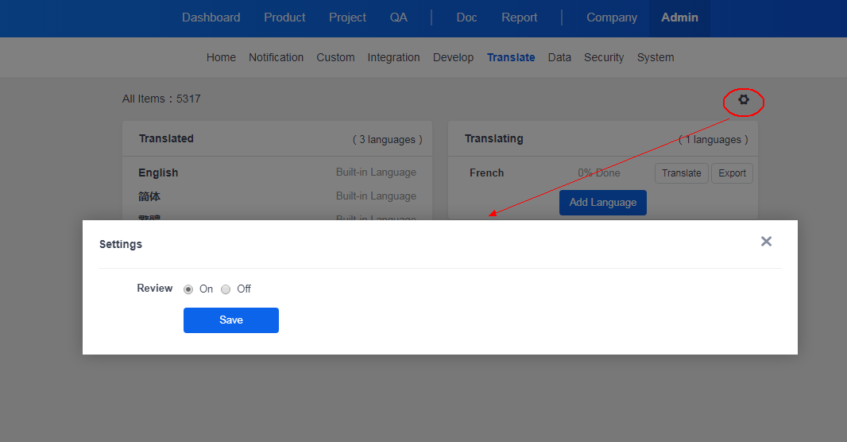The image size is (847, 442).
Task: Open the Dashboard menu
Action: point(211,17)
